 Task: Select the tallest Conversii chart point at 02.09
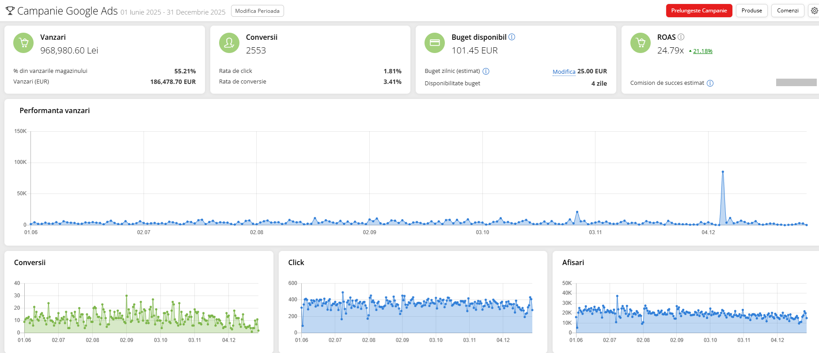tap(126, 296)
